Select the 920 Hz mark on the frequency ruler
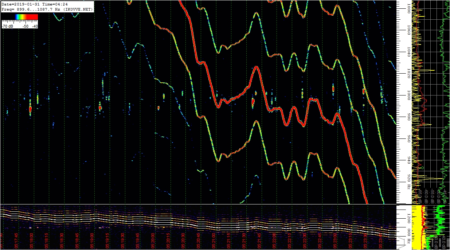This screenshot has width=450, height=250. coord(409,181)
